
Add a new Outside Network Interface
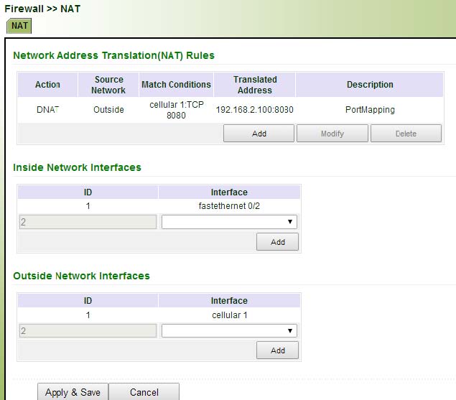tap(277, 350)
